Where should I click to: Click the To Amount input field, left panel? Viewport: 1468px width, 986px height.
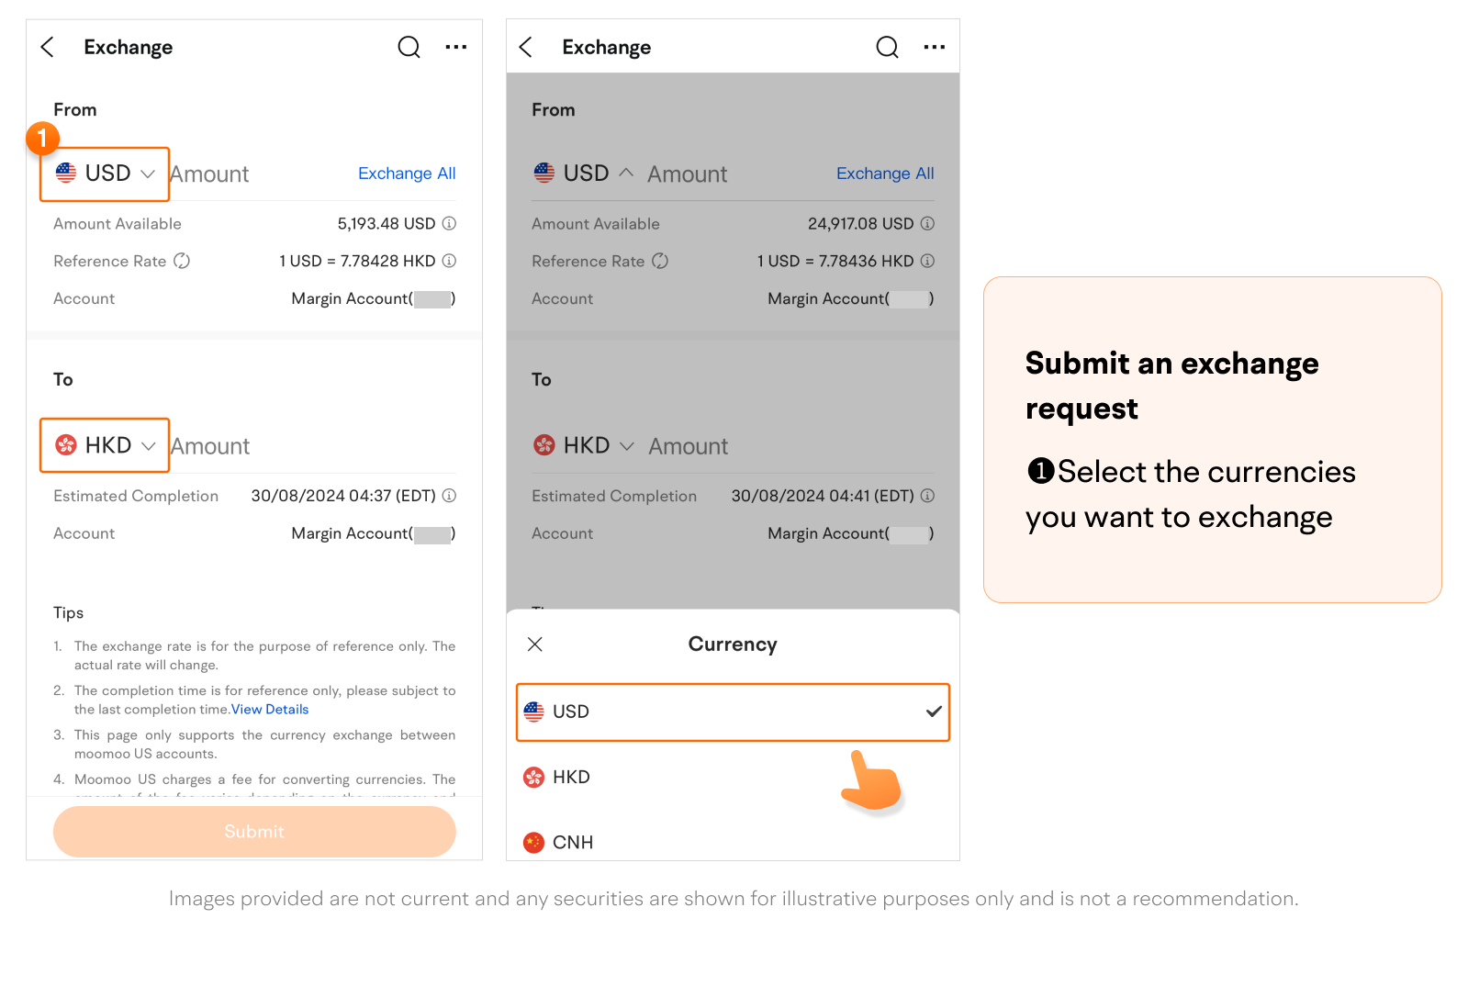point(312,446)
